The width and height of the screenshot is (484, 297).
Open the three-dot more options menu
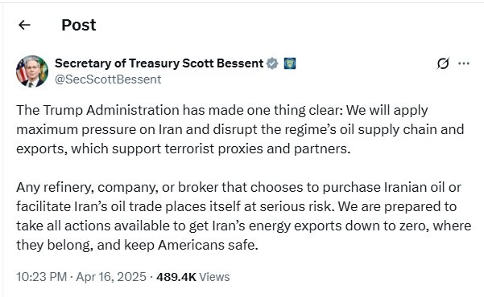[x=464, y=63]
